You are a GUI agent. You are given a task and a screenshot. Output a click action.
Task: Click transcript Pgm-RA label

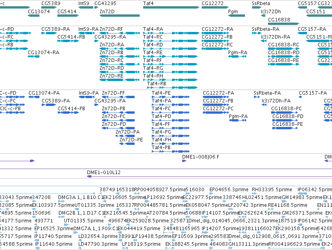[238, 53]
